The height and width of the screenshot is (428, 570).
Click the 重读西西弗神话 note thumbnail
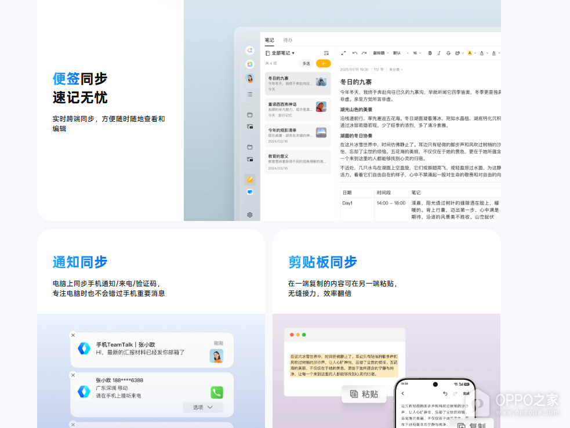321,107
